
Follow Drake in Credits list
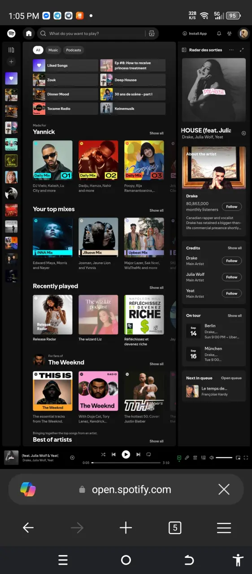pos(232,261)
